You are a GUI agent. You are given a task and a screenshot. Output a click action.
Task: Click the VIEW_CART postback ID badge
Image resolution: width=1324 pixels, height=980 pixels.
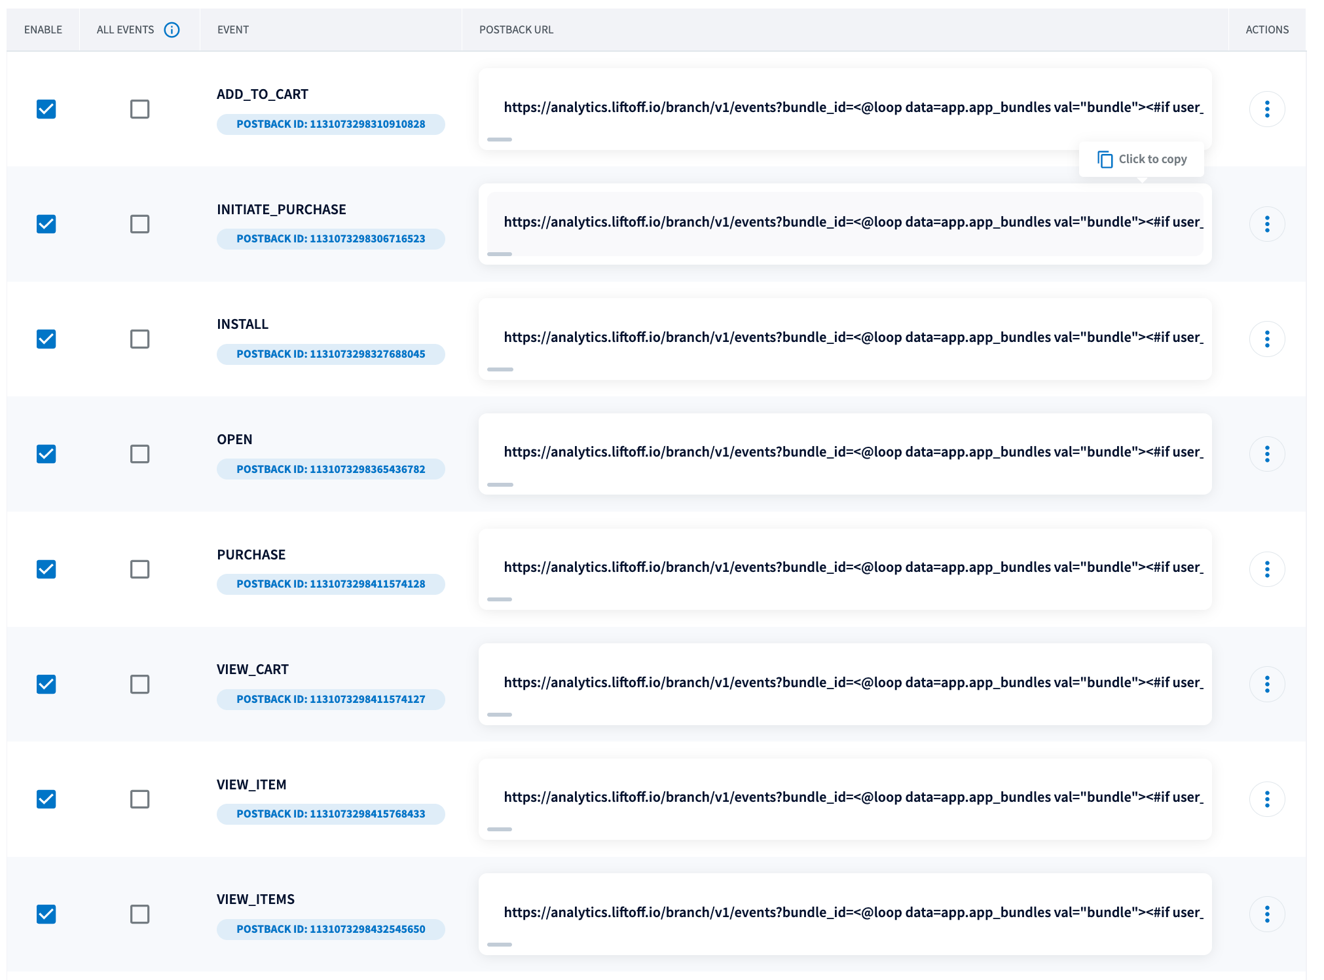click(331, 700)
